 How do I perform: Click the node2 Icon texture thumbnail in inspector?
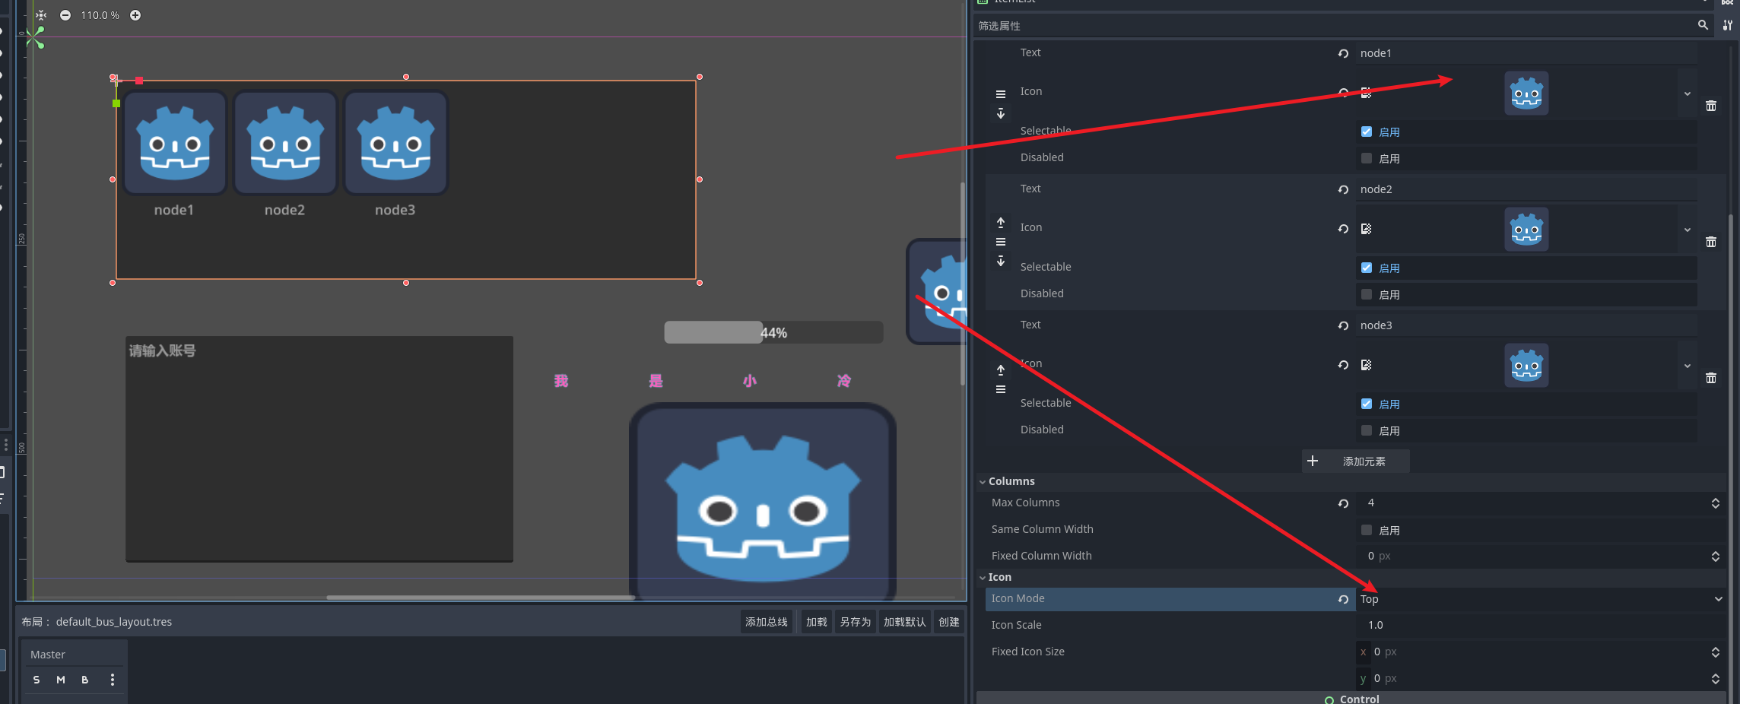(1526, 230)
